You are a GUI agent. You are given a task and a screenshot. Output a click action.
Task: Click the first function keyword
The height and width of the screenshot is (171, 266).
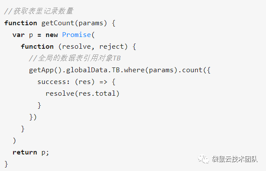pos(21,23)
